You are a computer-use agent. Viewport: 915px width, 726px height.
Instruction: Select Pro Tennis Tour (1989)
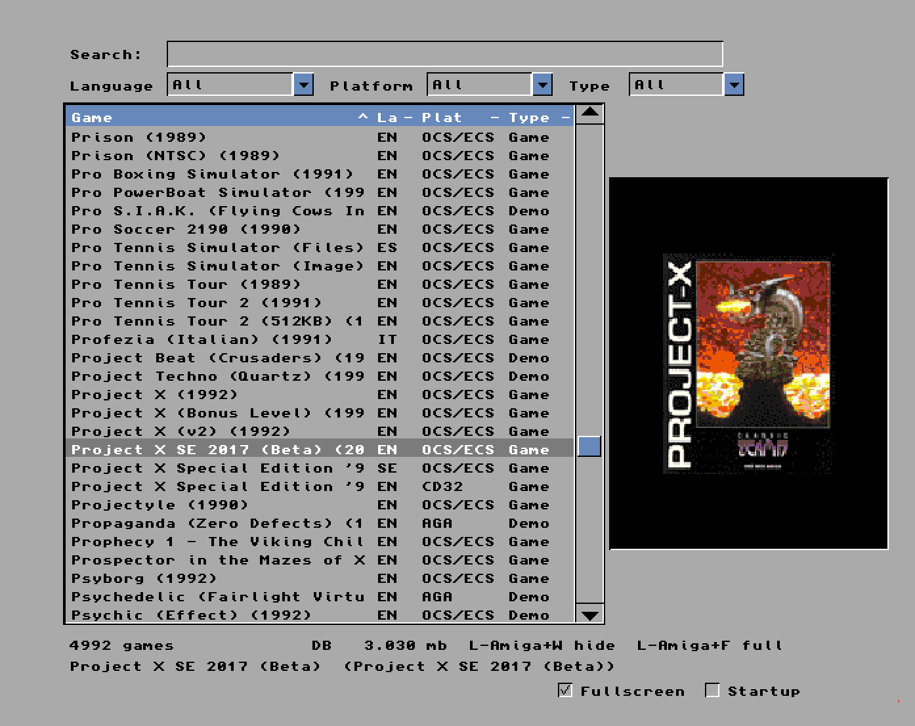320,284
